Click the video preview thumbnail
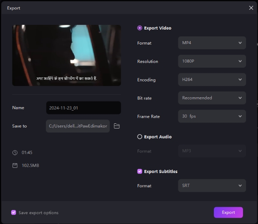Image resolution: width=258 pixels, height=224 pixels. pos(66,55)
